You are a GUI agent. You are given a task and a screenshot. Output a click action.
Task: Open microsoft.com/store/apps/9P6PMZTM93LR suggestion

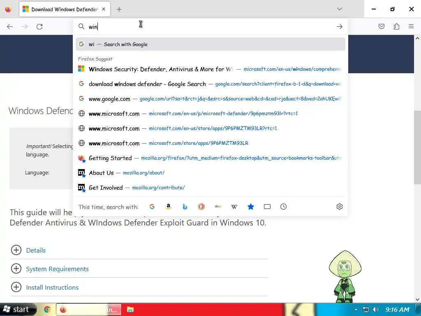[x=210, y=143]
